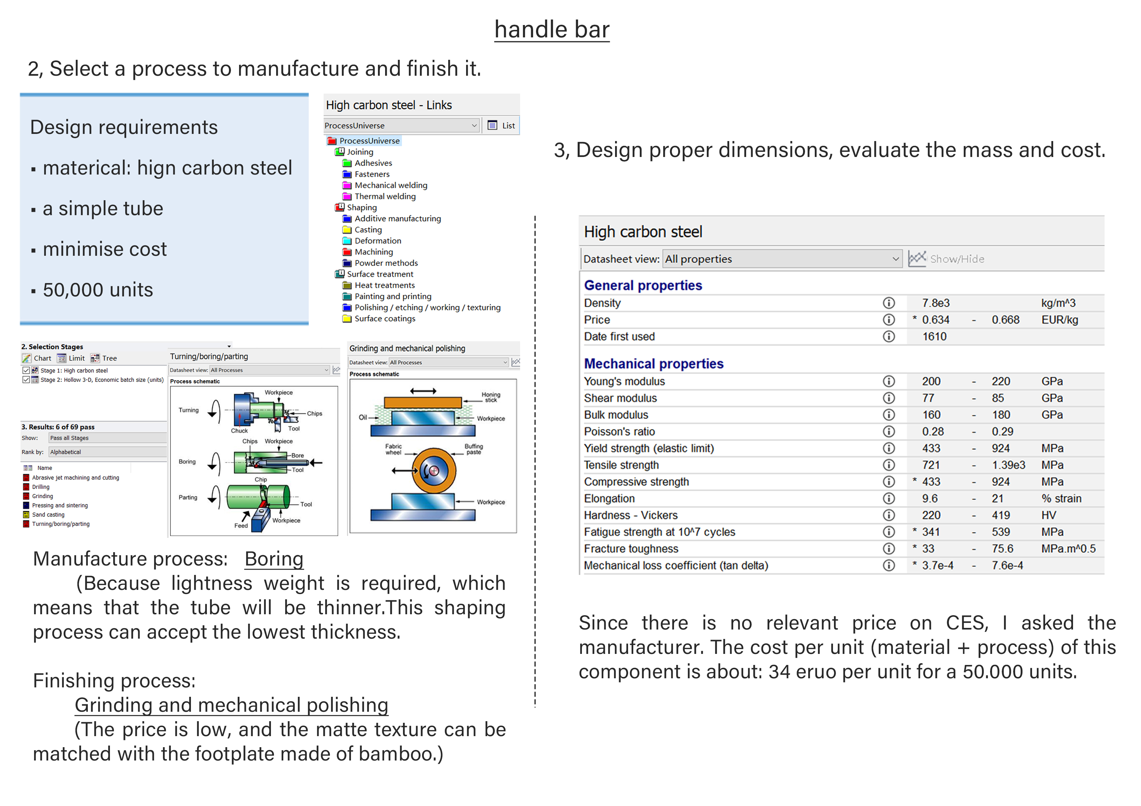The width and height of the screenshot is (1141, 806).
Task: Open the Drilling result
Action: point(41,487)
